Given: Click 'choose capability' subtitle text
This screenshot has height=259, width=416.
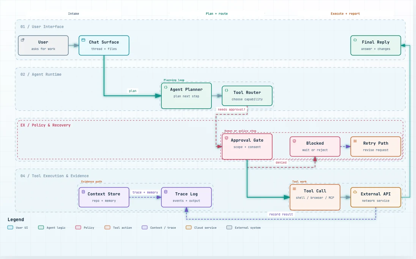Looking at the screenshot, I should [x=247, y=99].
